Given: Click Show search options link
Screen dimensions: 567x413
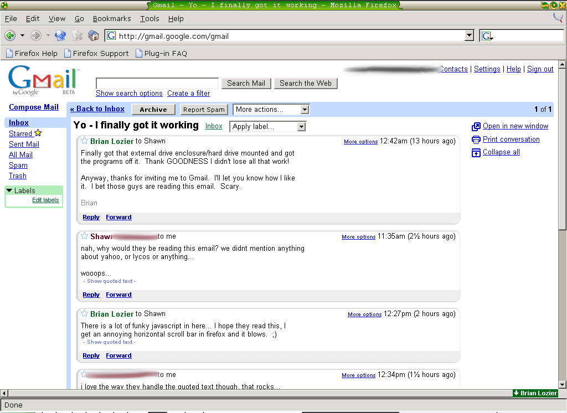Looking at the screenshot, I should (x=129, y=94).
